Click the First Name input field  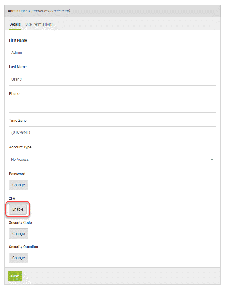click(x=112, y=53)
